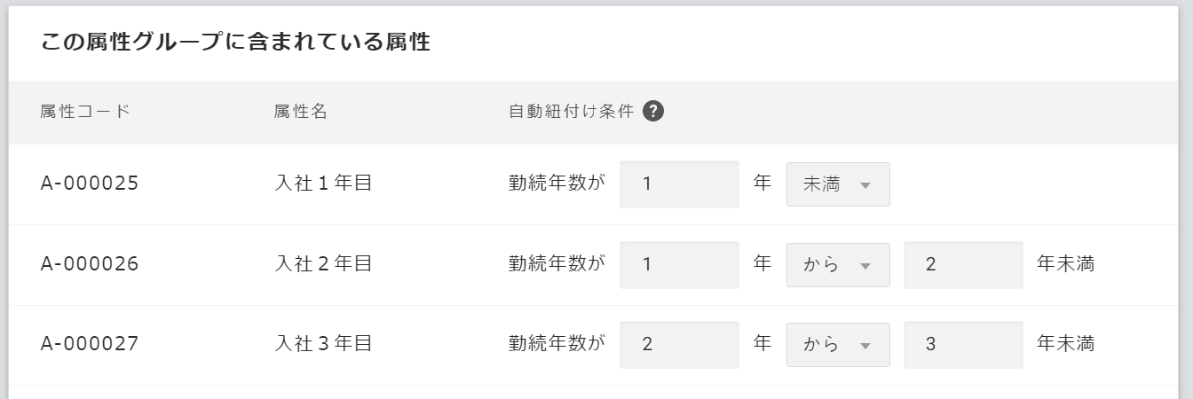The image size is (1193, 399).
Task: Click the attribute name 入社２年目
Action: (323, 264)
